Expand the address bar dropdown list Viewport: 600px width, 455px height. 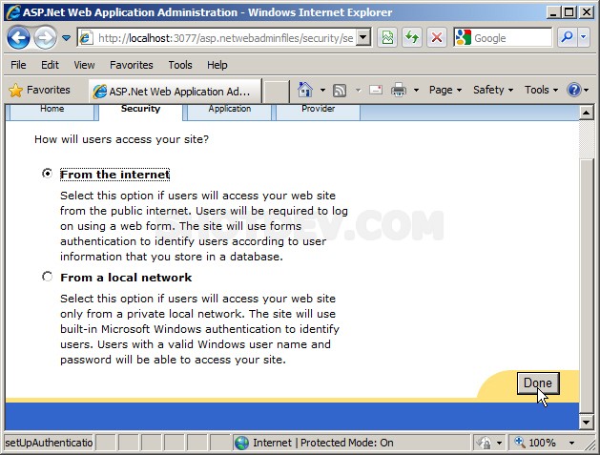coord(363,38)
